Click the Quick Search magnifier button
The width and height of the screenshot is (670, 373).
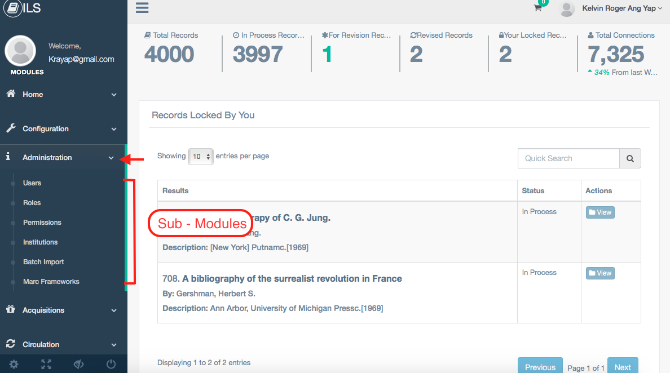click(x=630, y=158)
